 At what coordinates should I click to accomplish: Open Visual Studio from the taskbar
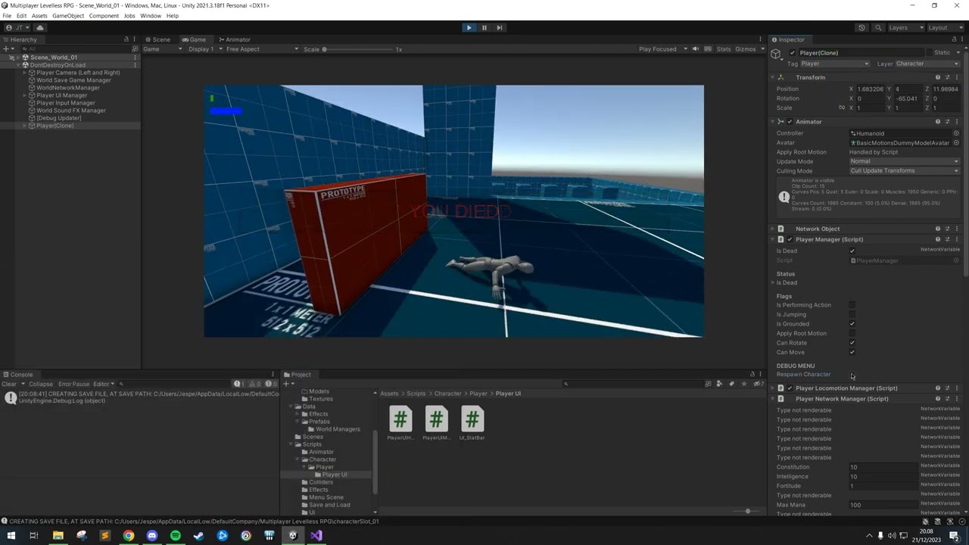pos(316,536)
